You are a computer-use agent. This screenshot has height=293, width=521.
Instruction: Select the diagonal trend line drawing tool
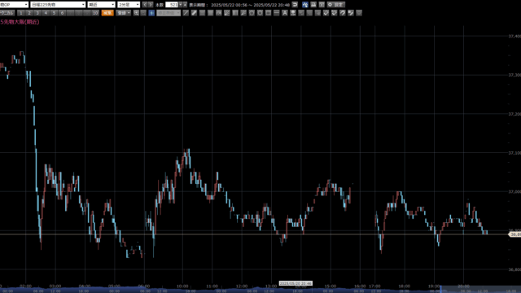pos(186,13)
